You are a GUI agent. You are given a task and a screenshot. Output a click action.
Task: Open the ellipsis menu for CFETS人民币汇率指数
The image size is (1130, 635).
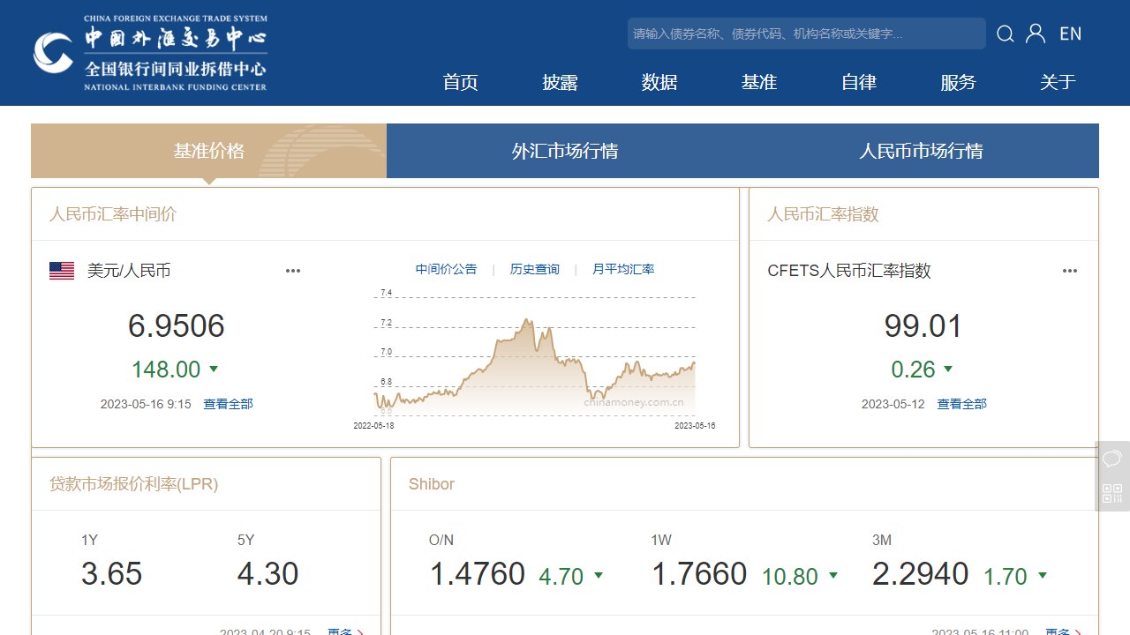[1070, 271]
